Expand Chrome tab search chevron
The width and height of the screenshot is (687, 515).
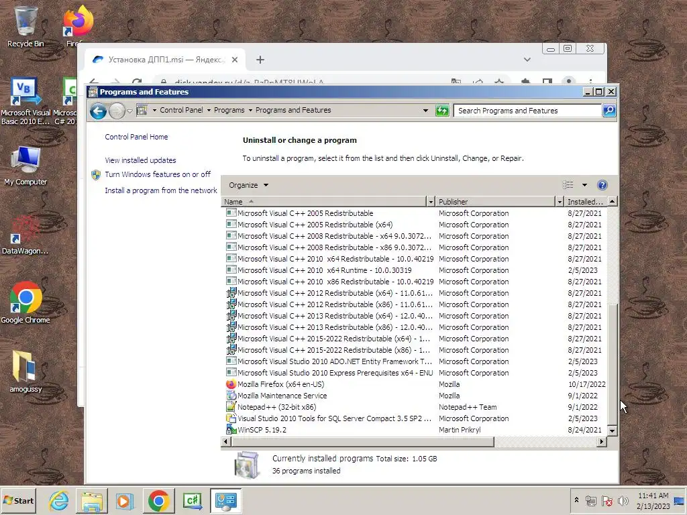[x=527, y=60]
